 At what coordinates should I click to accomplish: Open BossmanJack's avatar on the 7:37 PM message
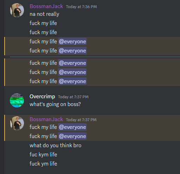coord(17,123)
